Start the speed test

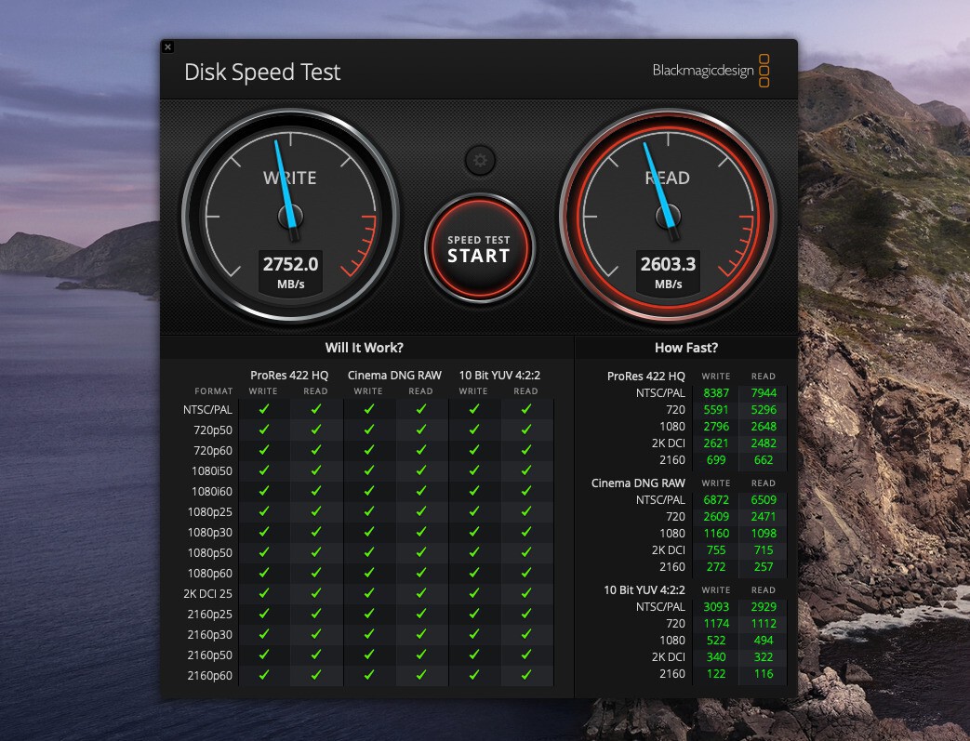(480, 248)
